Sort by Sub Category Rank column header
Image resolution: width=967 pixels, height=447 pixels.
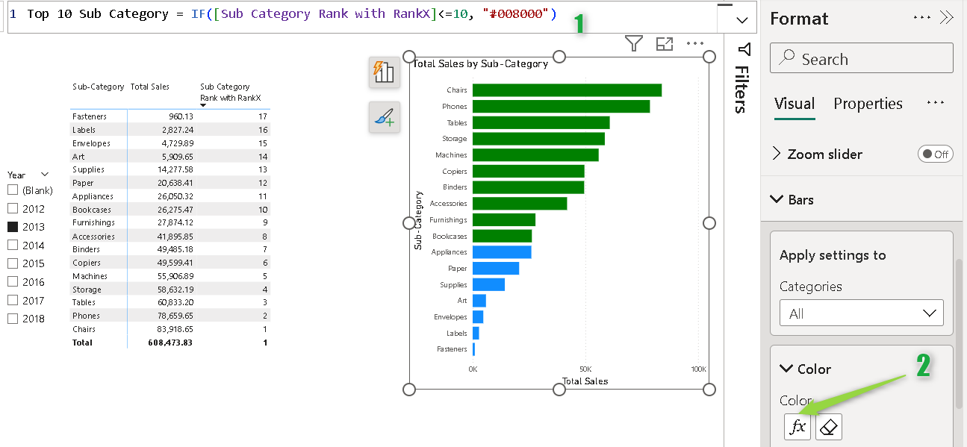point(225,93)
